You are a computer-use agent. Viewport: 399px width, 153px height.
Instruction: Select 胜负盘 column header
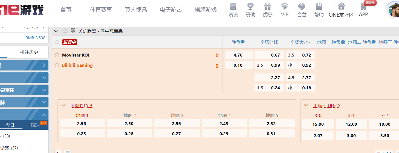[238, 42]
